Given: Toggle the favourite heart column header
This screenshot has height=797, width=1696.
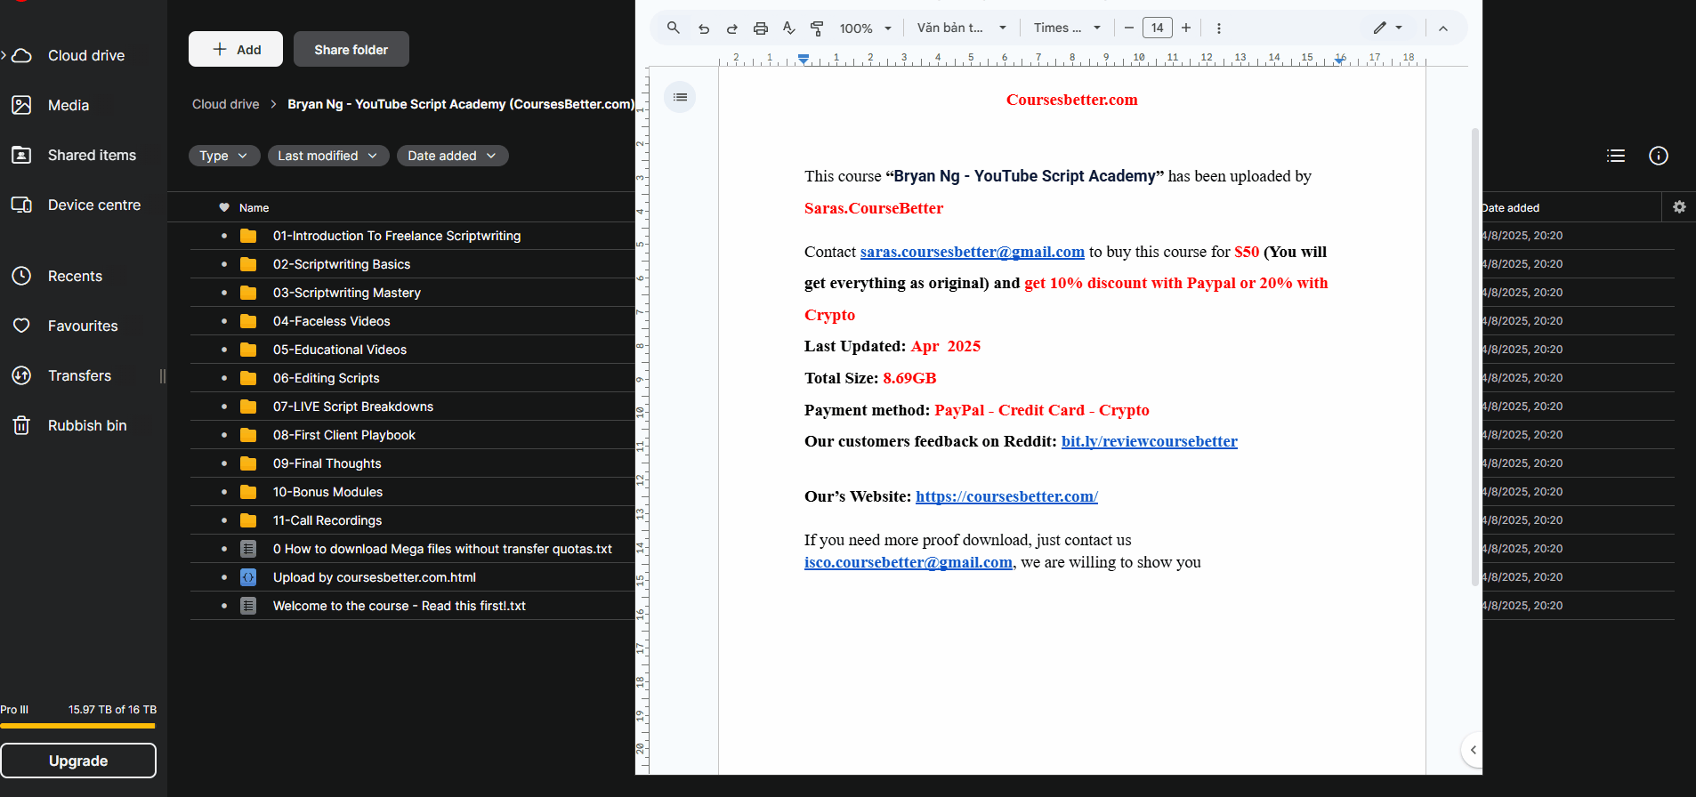Looking at the screenshot, I should point(224,207).
